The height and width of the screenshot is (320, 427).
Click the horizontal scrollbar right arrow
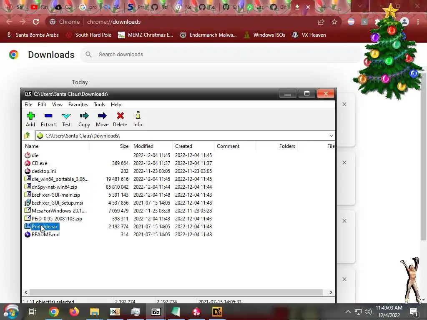pyautogui.click(x=331, y=292)
